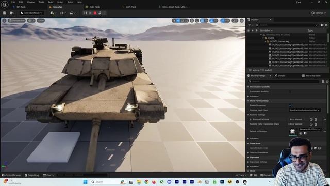330x186 pixels.
Task: Click the viewport Show button
Action: (41, 21)
